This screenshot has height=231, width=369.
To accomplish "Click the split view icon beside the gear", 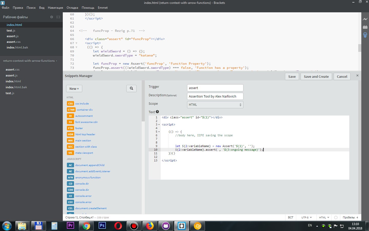I will [58, 17].
